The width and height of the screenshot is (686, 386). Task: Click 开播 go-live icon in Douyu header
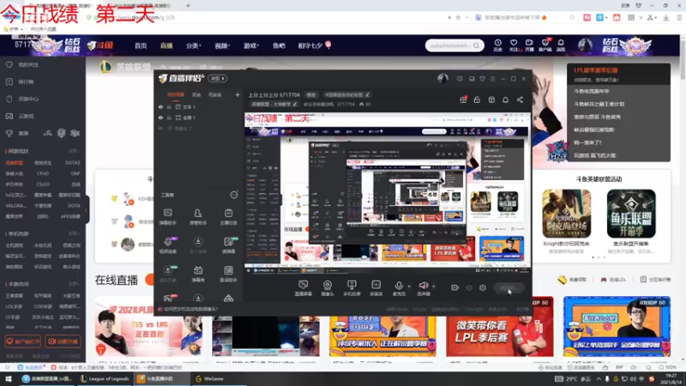pos(529,45)
